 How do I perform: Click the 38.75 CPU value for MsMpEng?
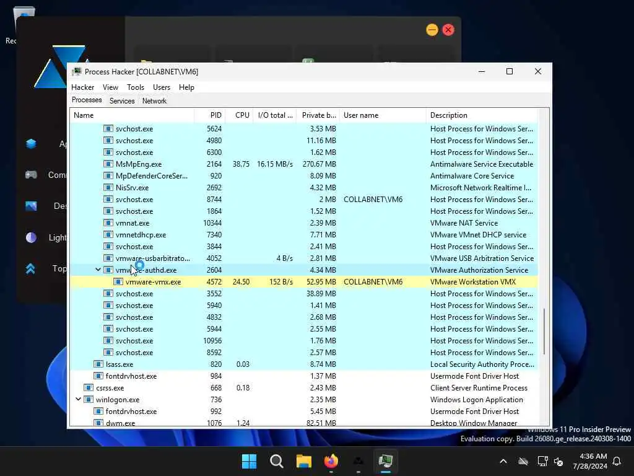click(241, 164)
